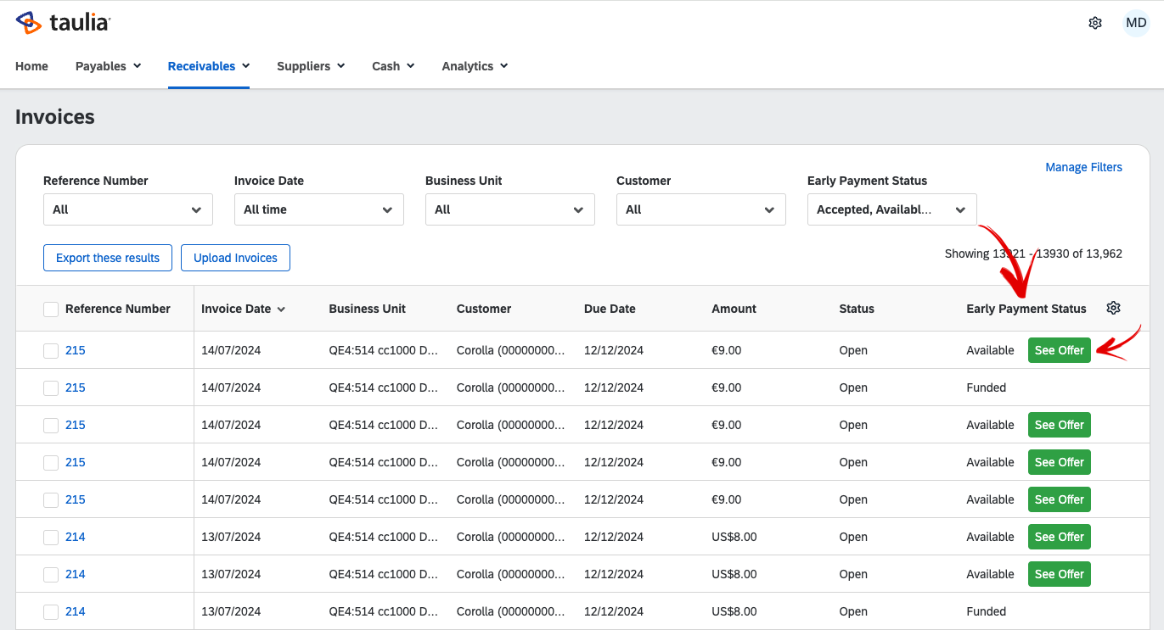
Task: Open reference 215 link in first row
Action: [x=76, y=350]
